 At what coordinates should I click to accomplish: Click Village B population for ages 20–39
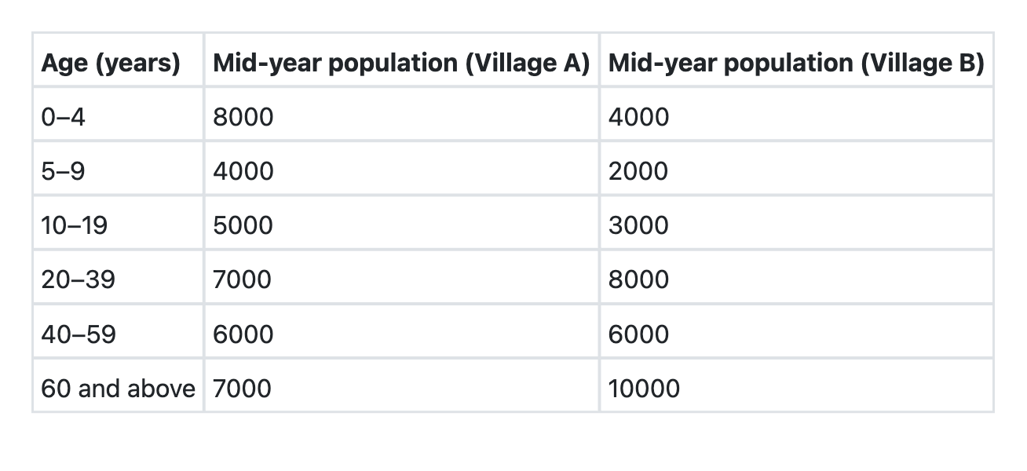tap(639, 279)
